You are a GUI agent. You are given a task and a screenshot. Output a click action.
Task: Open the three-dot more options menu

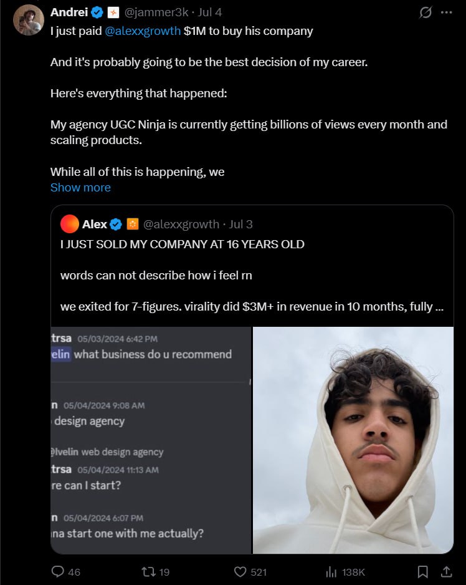pos(446,12)
